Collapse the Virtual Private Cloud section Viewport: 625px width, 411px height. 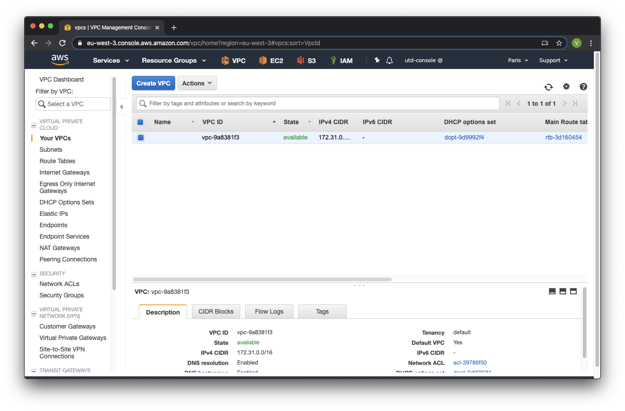(34, 125)
